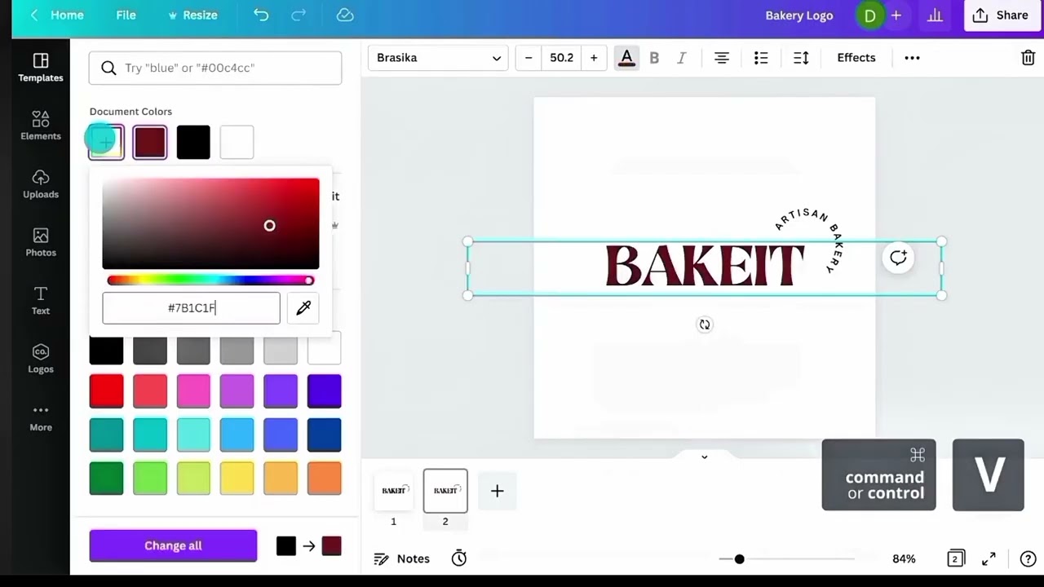1044x587 pixels.
Task: Click the Share button
Action: click(x=1000, y=15)
